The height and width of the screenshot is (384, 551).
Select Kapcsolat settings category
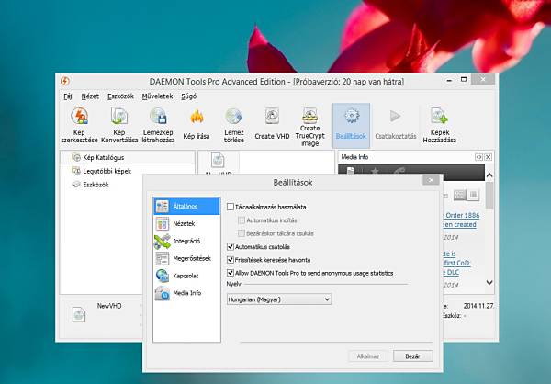click(186, 276)
